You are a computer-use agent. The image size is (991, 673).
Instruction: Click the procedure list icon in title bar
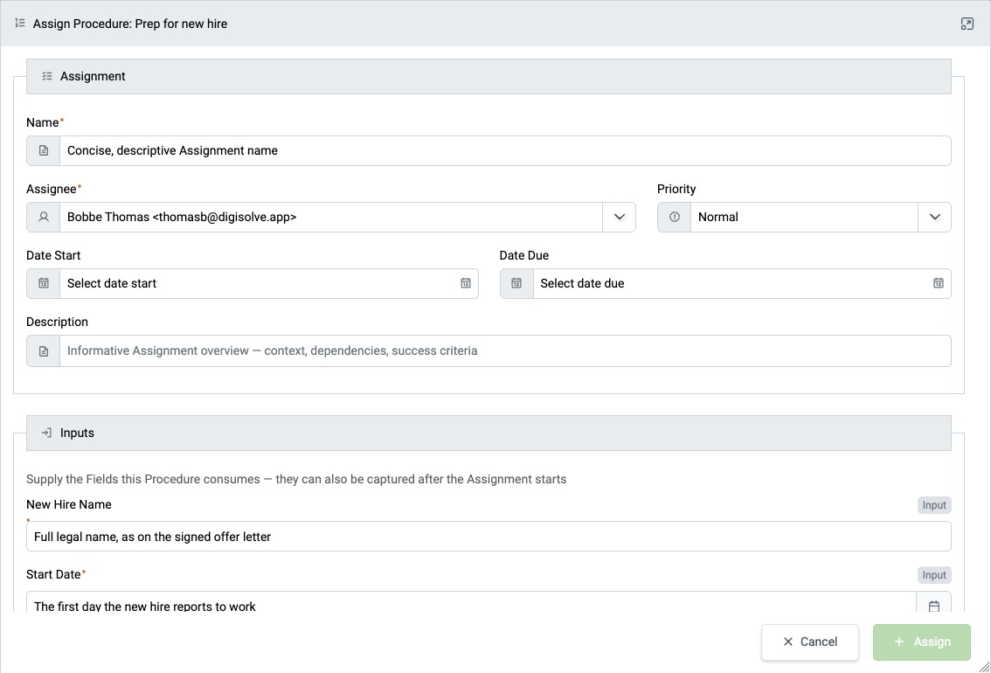click(x=19, y=24)
